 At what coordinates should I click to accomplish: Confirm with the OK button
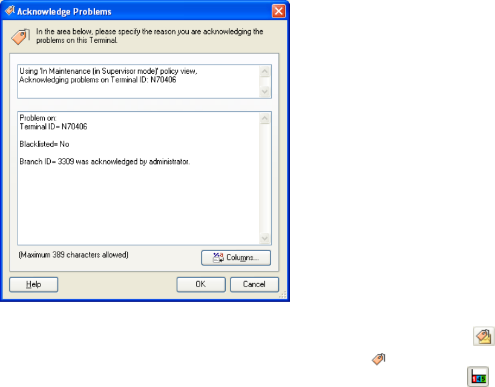201,284
